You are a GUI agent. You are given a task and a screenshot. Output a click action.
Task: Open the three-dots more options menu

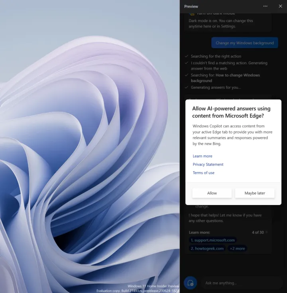265,6
